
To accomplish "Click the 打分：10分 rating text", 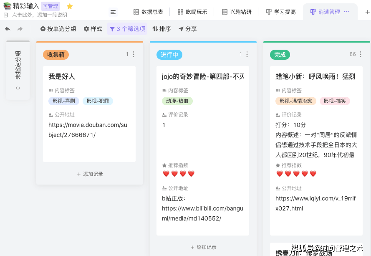I will coord(291,125).
